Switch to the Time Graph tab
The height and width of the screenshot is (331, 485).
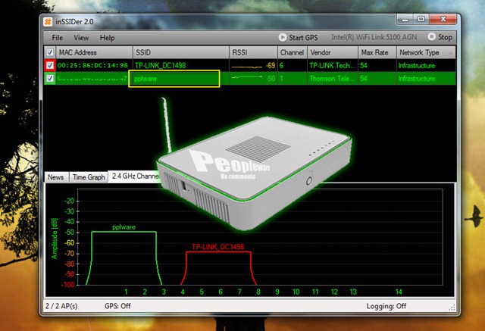(89, 177)
